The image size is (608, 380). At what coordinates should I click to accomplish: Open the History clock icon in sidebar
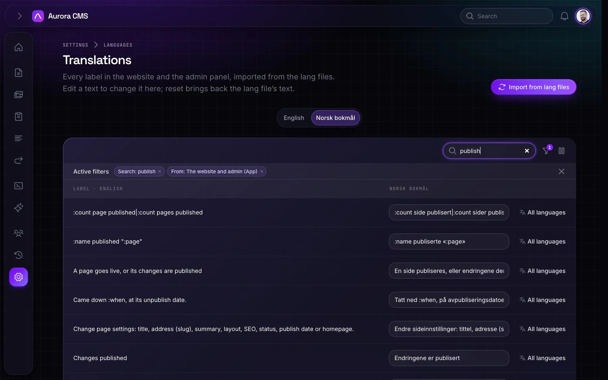pos(19,255)
